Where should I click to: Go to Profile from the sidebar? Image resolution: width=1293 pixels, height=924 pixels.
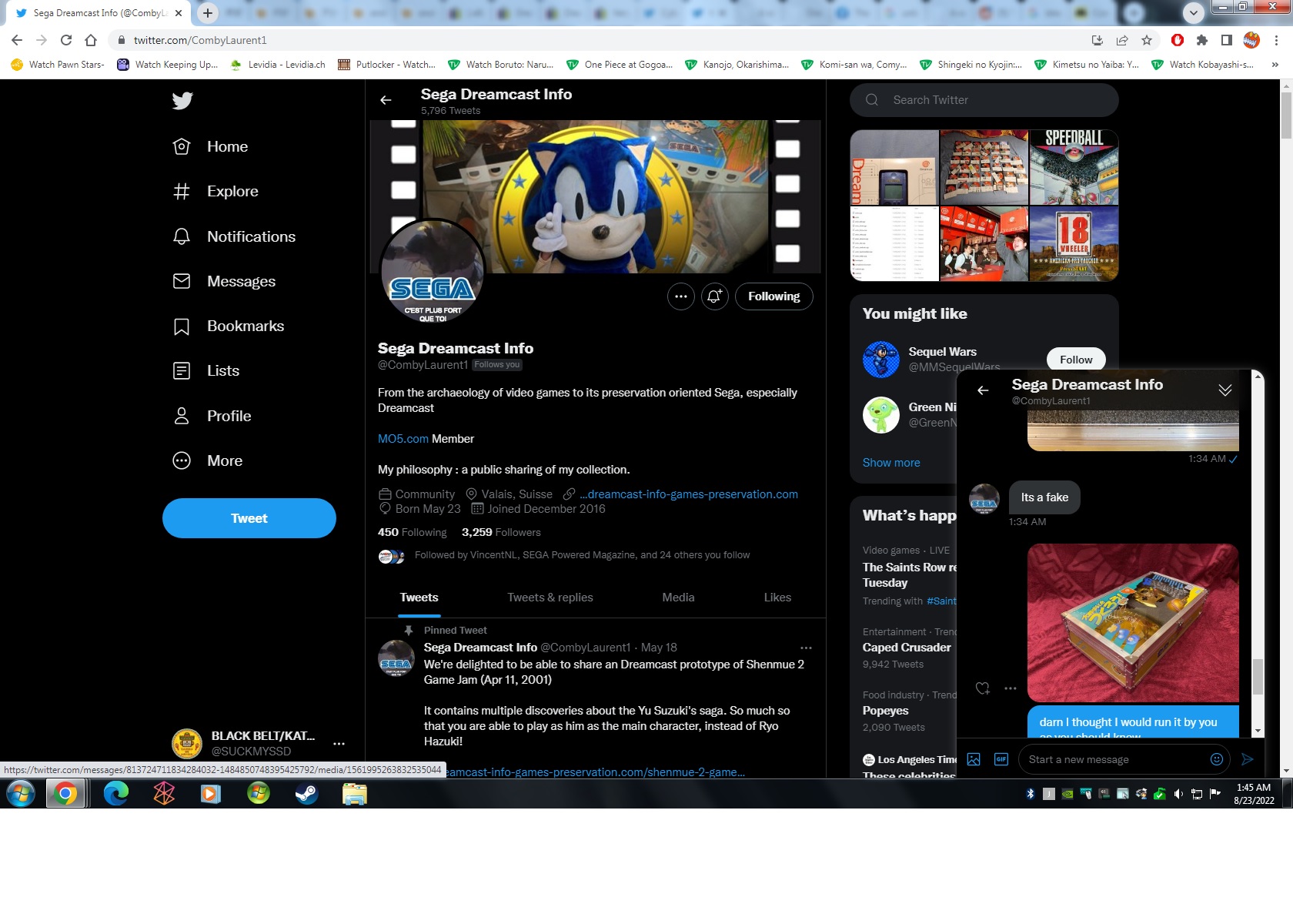coord(212,416)
